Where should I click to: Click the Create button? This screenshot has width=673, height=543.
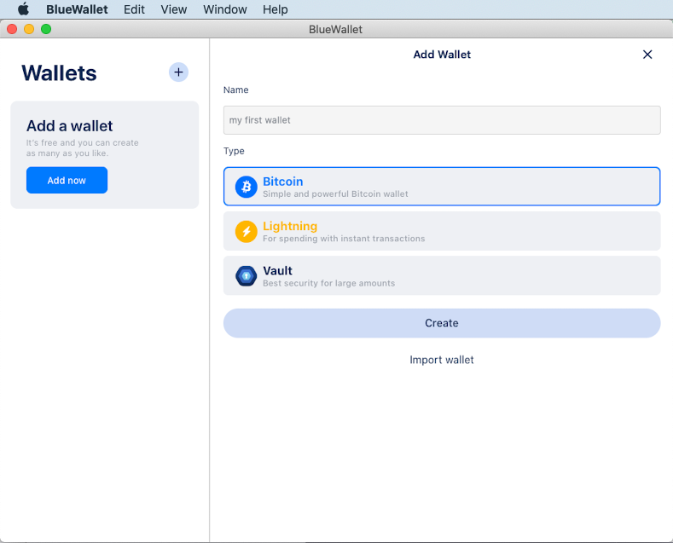tap(442, 323)
